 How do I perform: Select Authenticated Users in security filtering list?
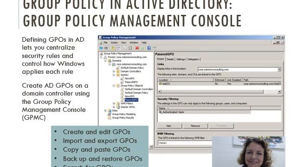click(204, 112)
